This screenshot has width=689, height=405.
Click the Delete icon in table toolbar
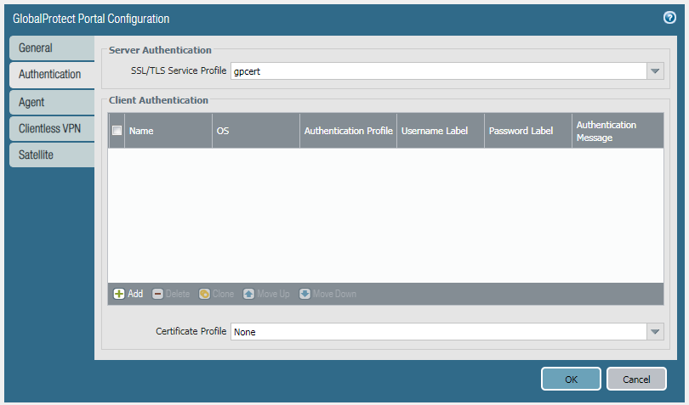tap(157, 294)
